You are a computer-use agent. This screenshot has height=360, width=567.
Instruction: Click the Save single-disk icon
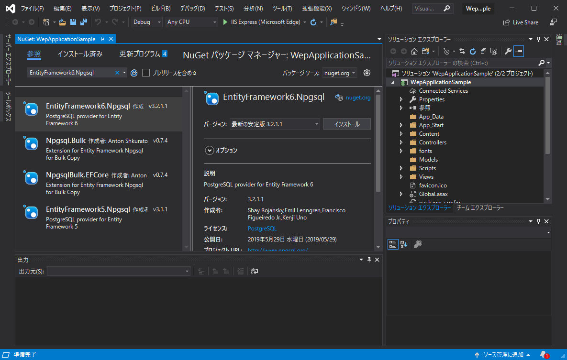pyautogui.click(x=73, y=22)
